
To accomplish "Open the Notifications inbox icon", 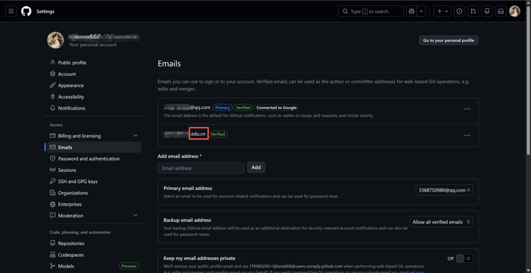I will (501, 11).
